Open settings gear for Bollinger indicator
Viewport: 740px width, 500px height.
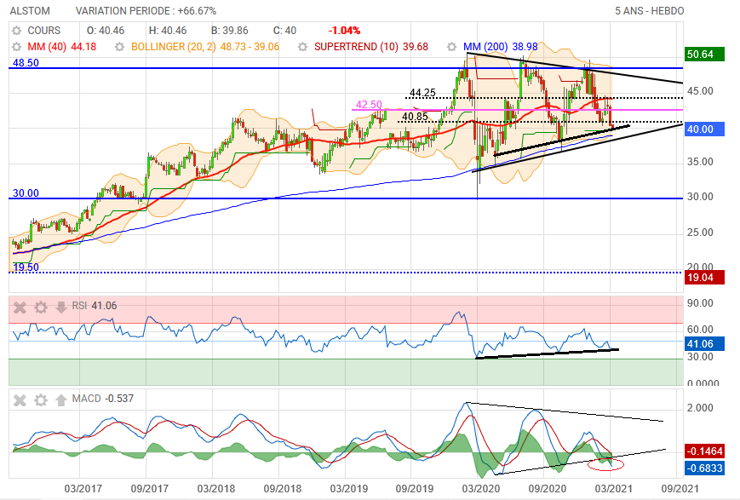[120, 47]
